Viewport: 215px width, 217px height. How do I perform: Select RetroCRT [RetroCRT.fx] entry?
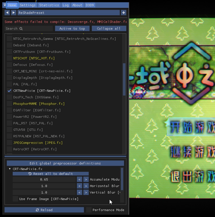coord(35,149)
